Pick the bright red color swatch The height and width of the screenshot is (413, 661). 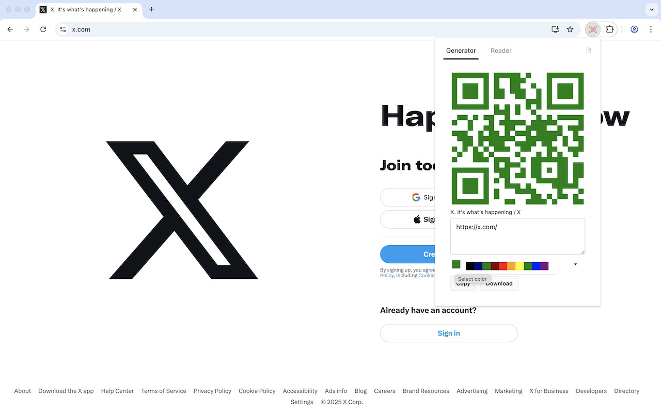pos(503,266)
